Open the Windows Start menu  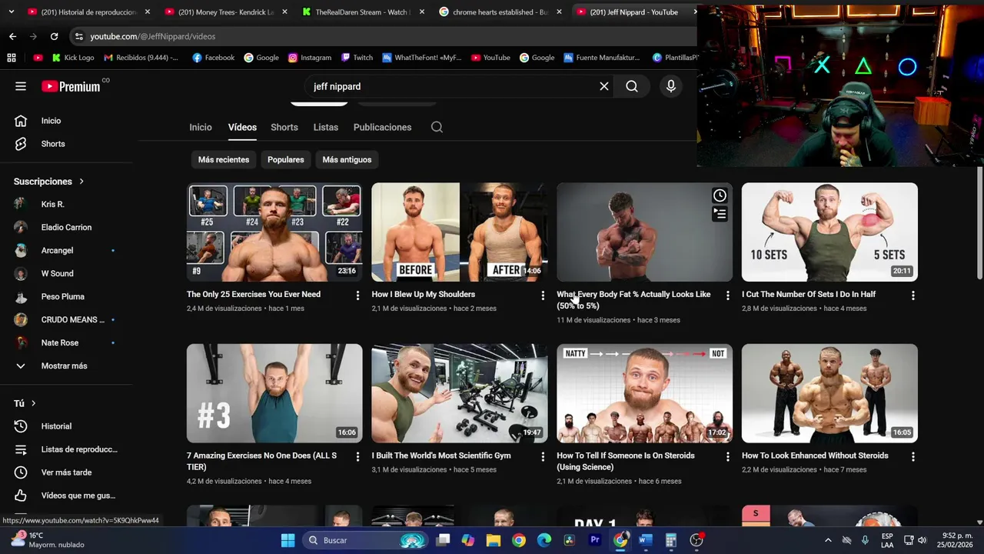pyautogui.click(x=288, y=540)
